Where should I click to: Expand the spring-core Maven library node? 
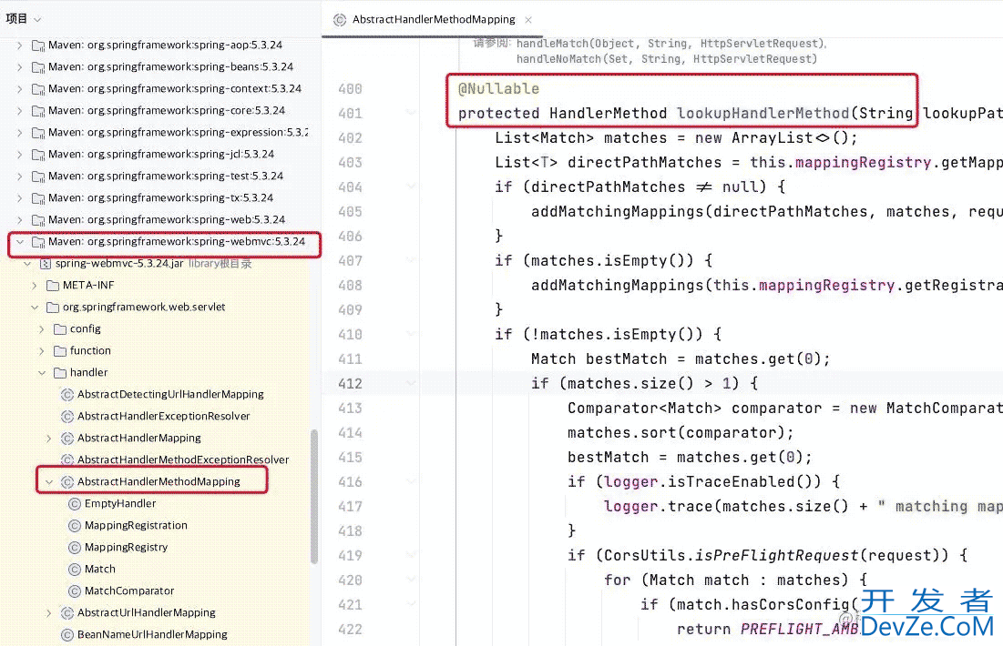pos(20,110)
